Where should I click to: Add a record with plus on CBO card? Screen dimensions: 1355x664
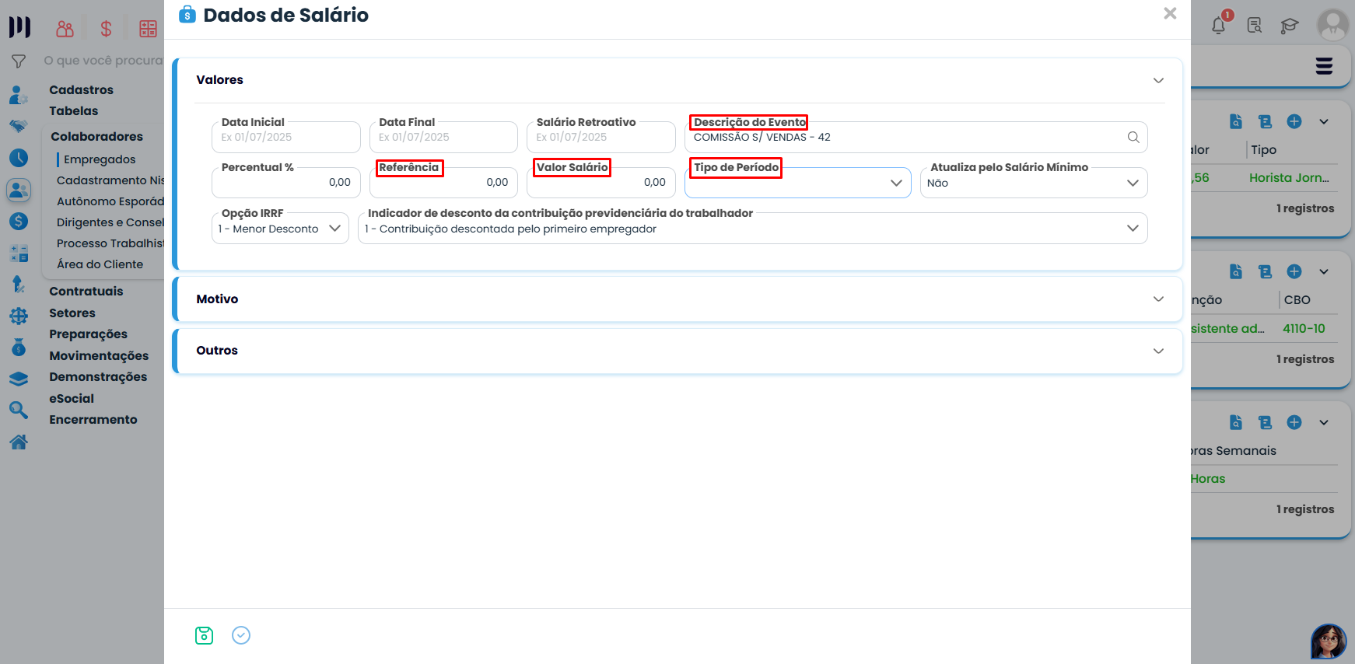[x=1294, y=271]
